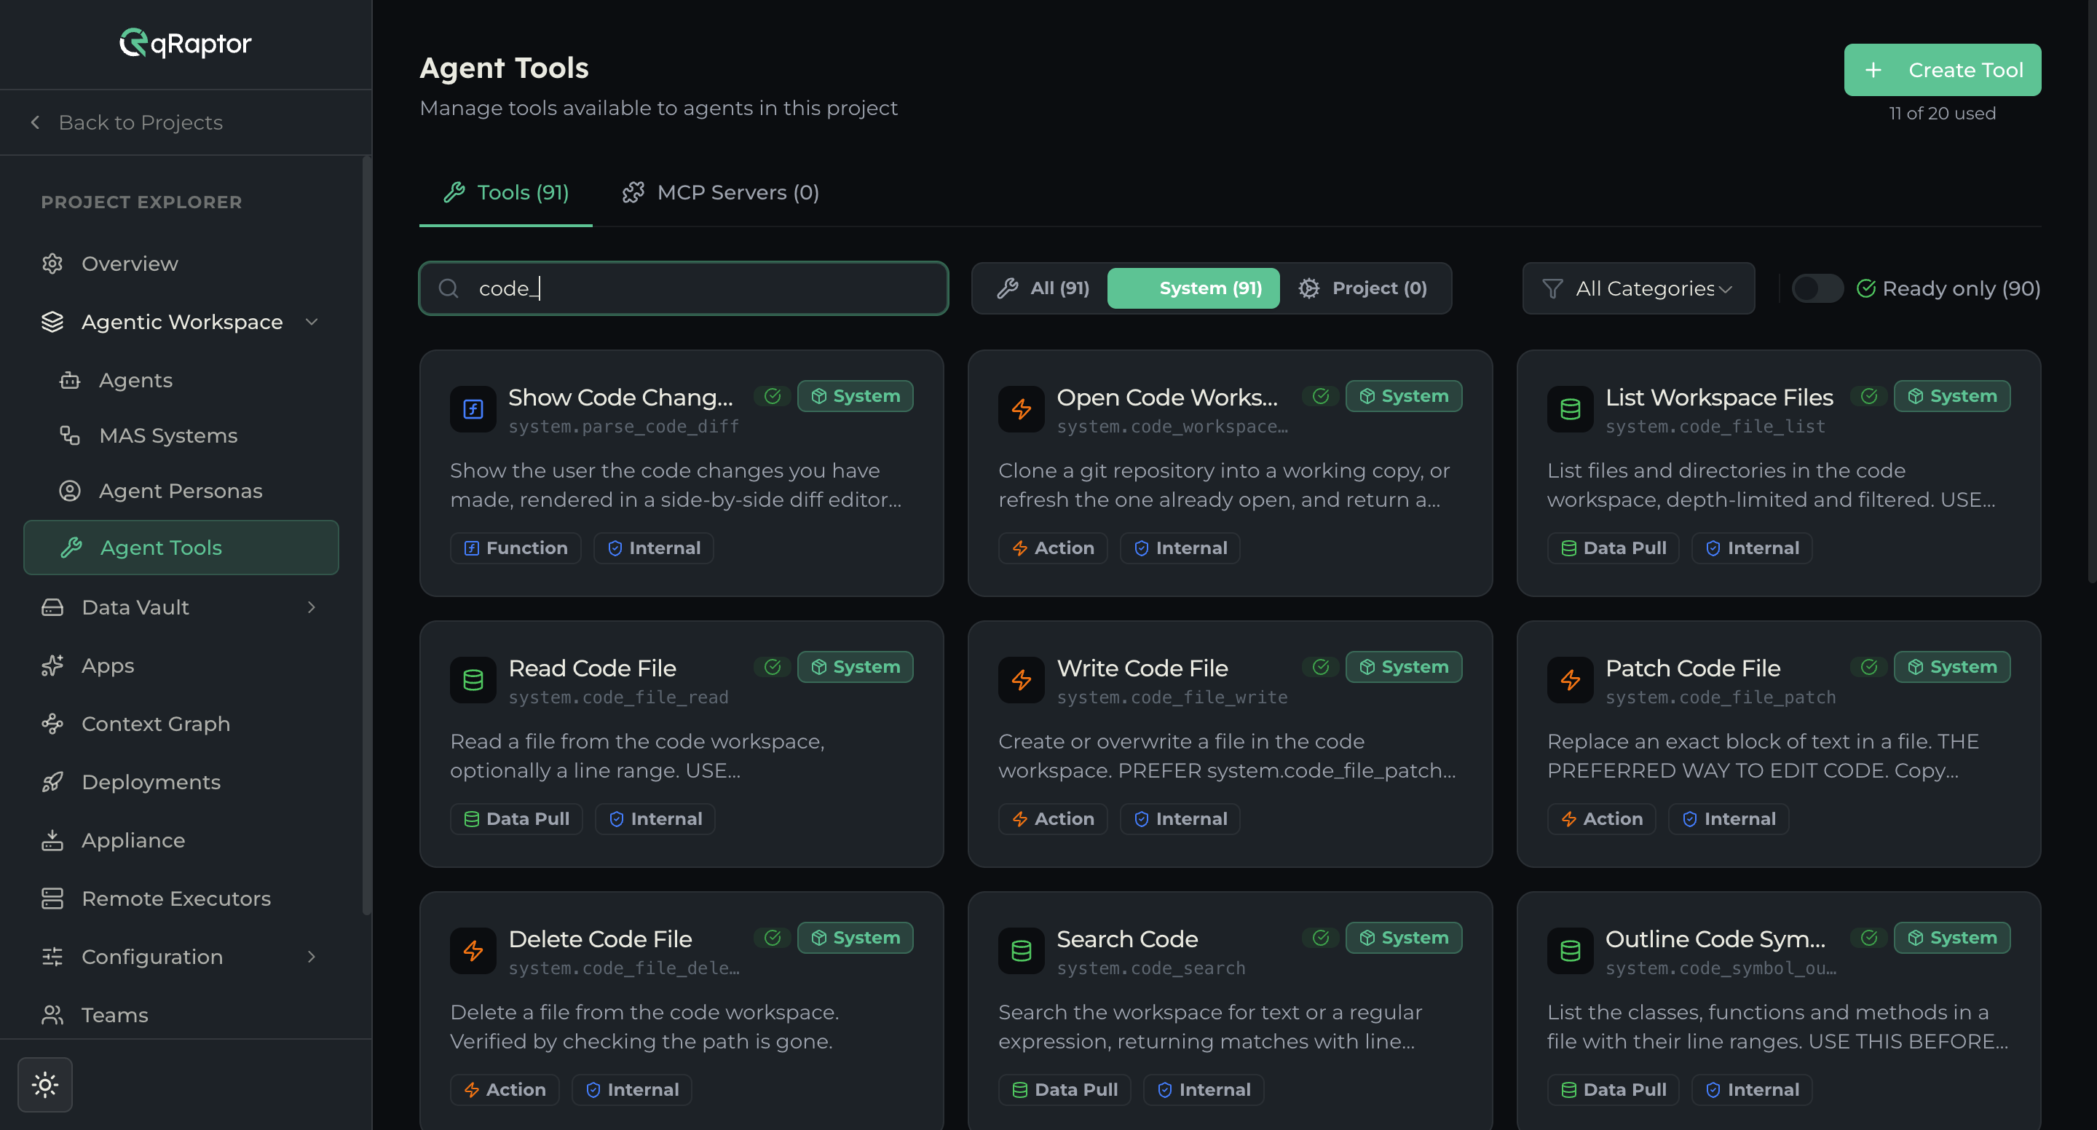This screenshot has height=1130, width=2097.
Task: Click the Patch Code File lightning icon
Action: (x=1571, y=680)
